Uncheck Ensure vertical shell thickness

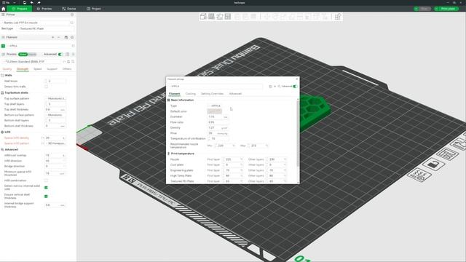46,196
